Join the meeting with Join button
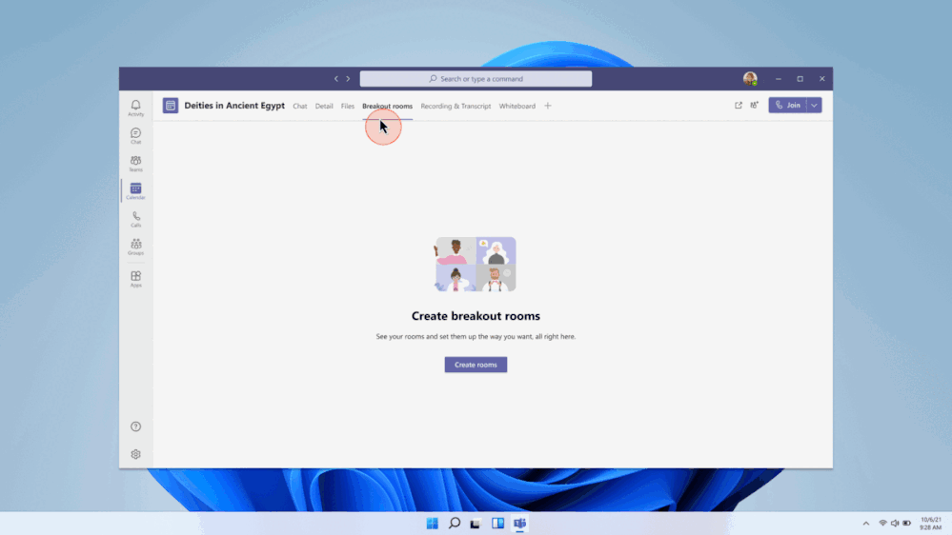952x535 pixels. tap(787, 106)
